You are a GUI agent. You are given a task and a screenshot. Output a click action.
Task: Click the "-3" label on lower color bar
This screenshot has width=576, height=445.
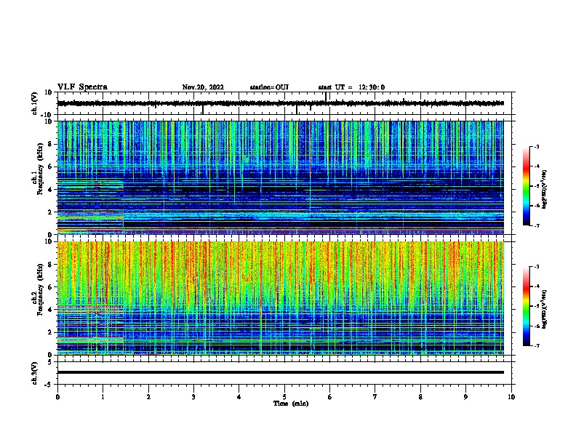pyautogui.click(x=537, y=267)
